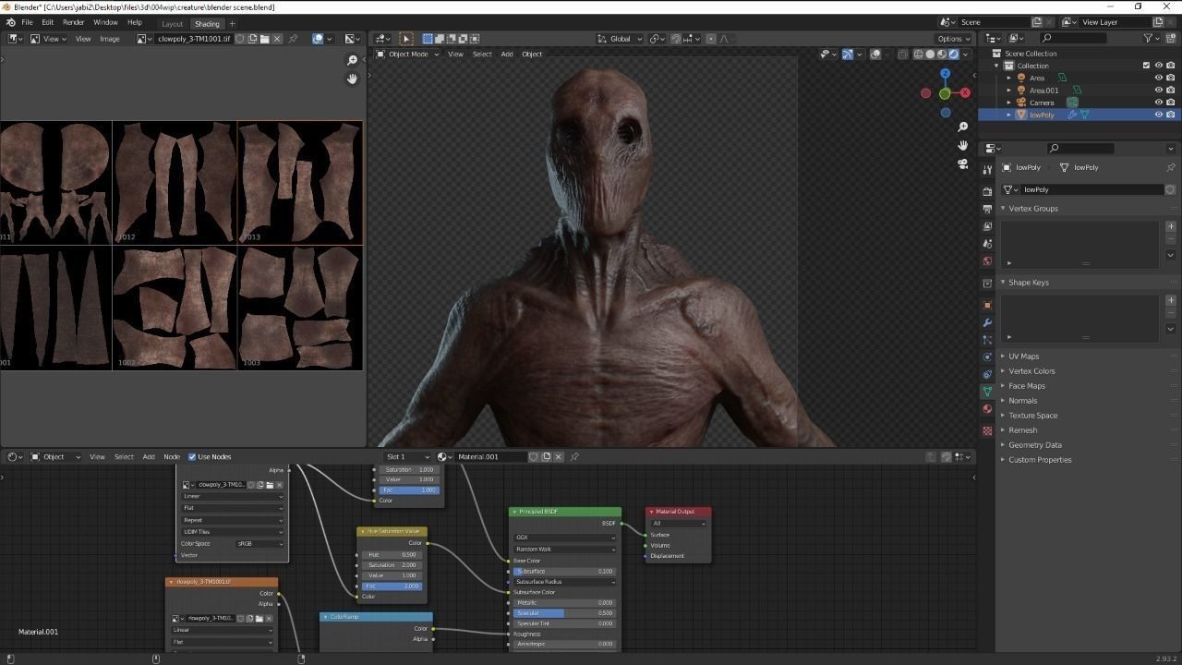Expand the lowPoly object in outliner
The image size is (1182, 665).
click(x=1009, y=115)
